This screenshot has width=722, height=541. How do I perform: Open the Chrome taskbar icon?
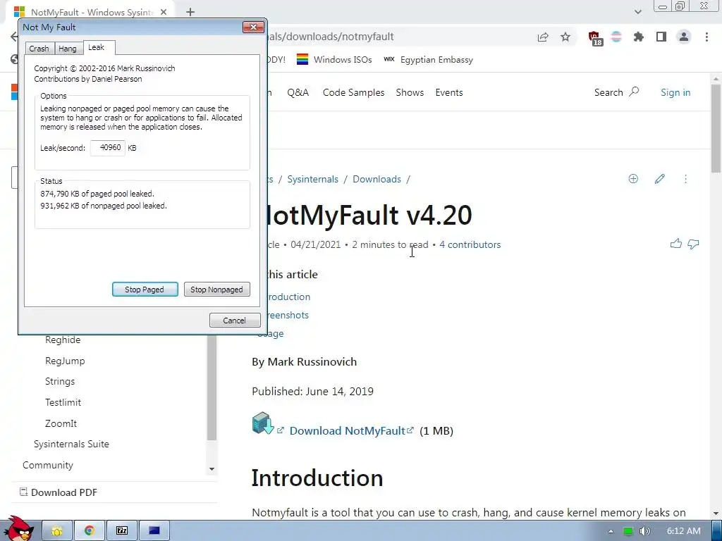(90, 531)
